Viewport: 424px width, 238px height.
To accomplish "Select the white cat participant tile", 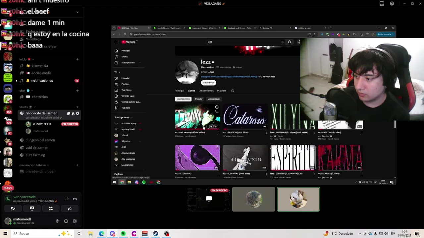I will 298,199.
